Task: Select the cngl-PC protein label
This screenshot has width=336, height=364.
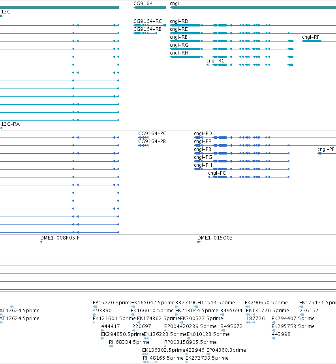Action: (217, 173)
